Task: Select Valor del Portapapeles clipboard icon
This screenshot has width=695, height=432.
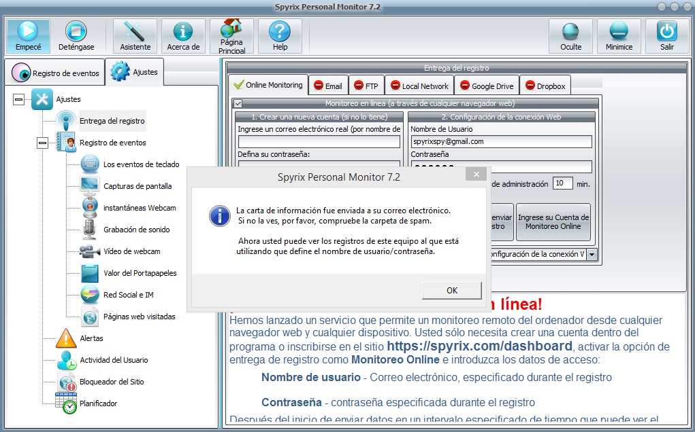Action: (x=90, y=273)
